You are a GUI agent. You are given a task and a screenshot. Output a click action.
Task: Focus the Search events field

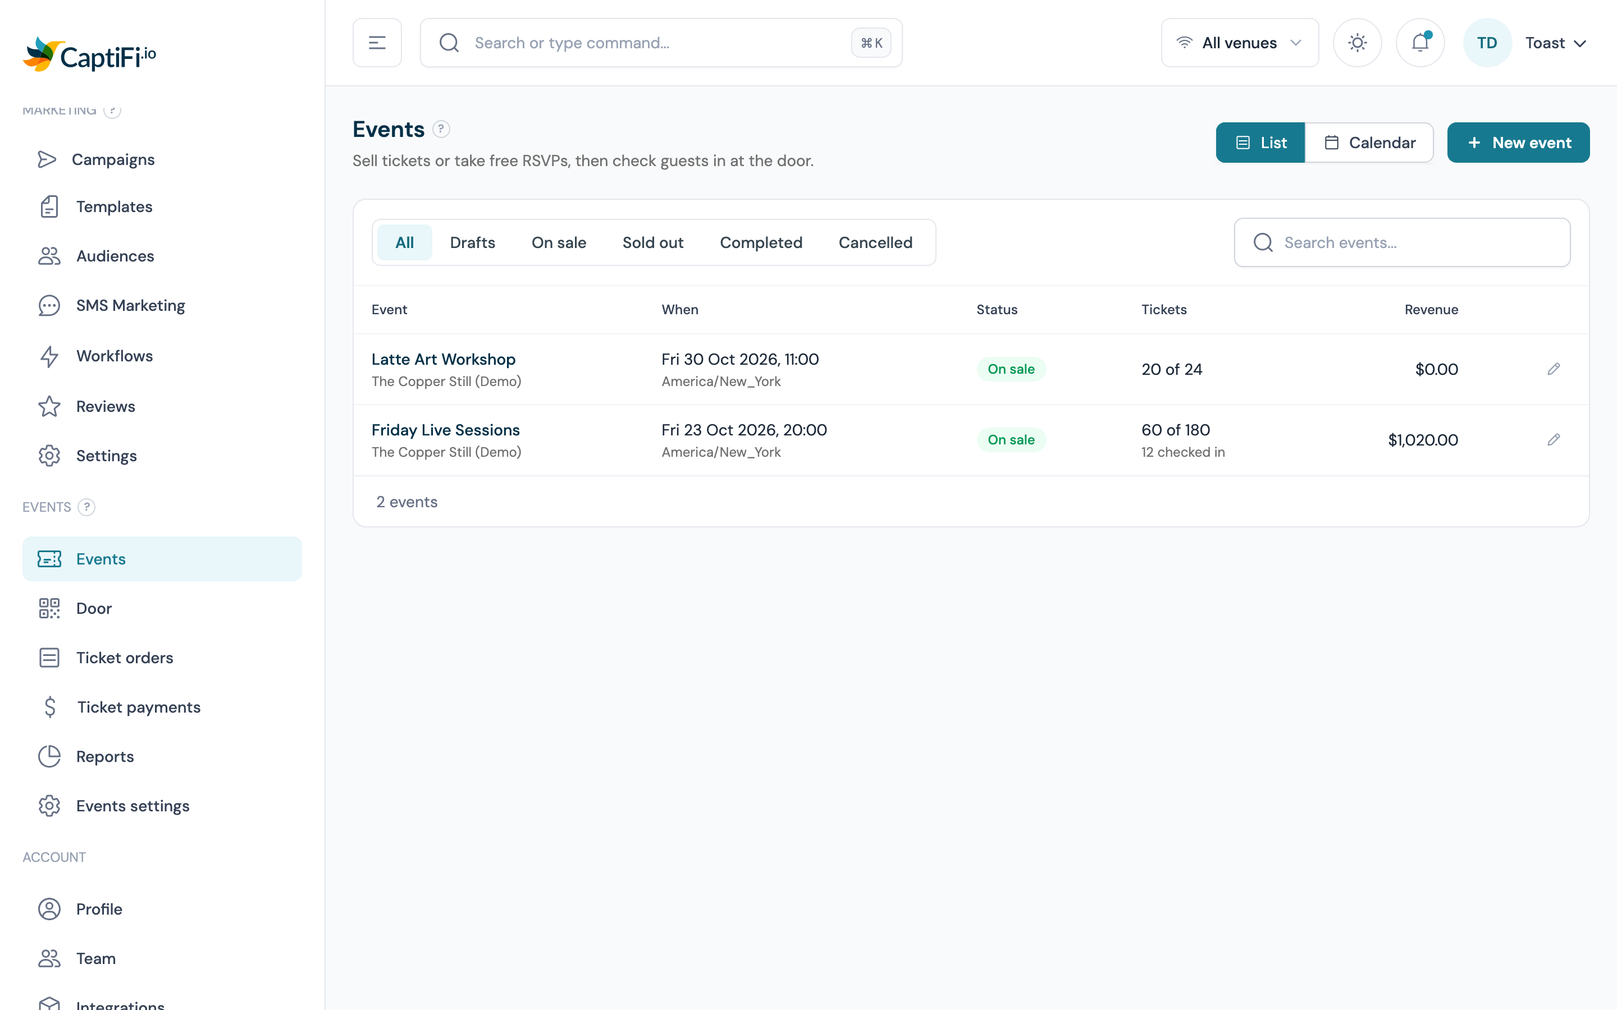1402,242
